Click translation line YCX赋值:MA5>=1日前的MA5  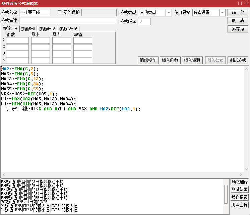(x=24, y=202)
